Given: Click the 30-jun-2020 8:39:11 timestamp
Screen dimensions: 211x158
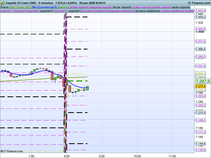Looking at the screenshot, I should click(92, 3).
